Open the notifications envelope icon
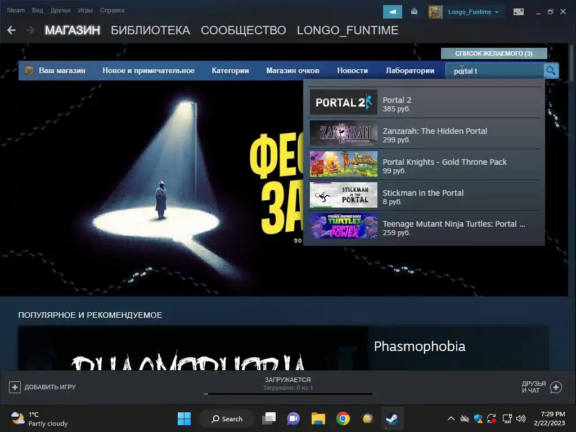576x432 pixels. [414, 12]
